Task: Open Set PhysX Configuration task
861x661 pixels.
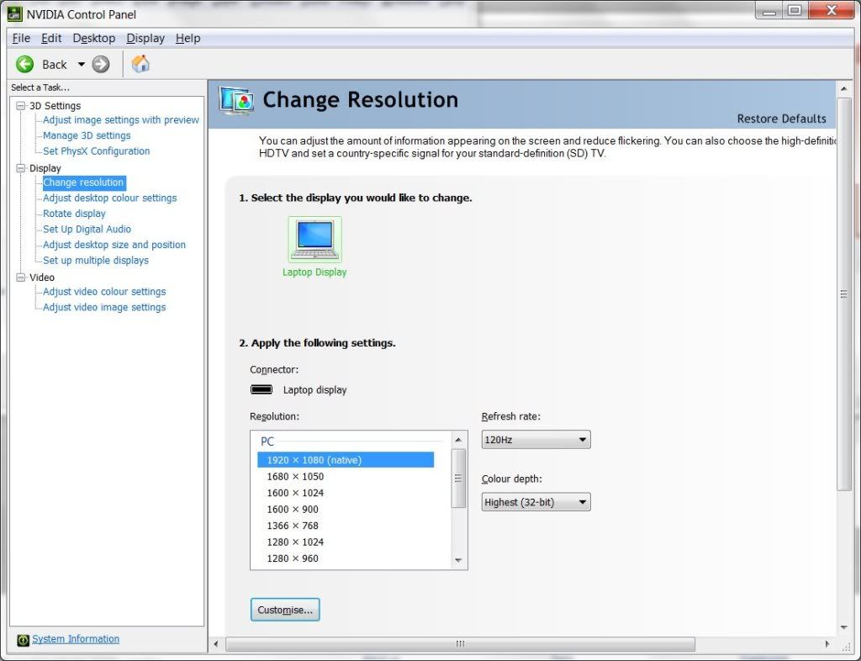Action: tap(96, 151)
